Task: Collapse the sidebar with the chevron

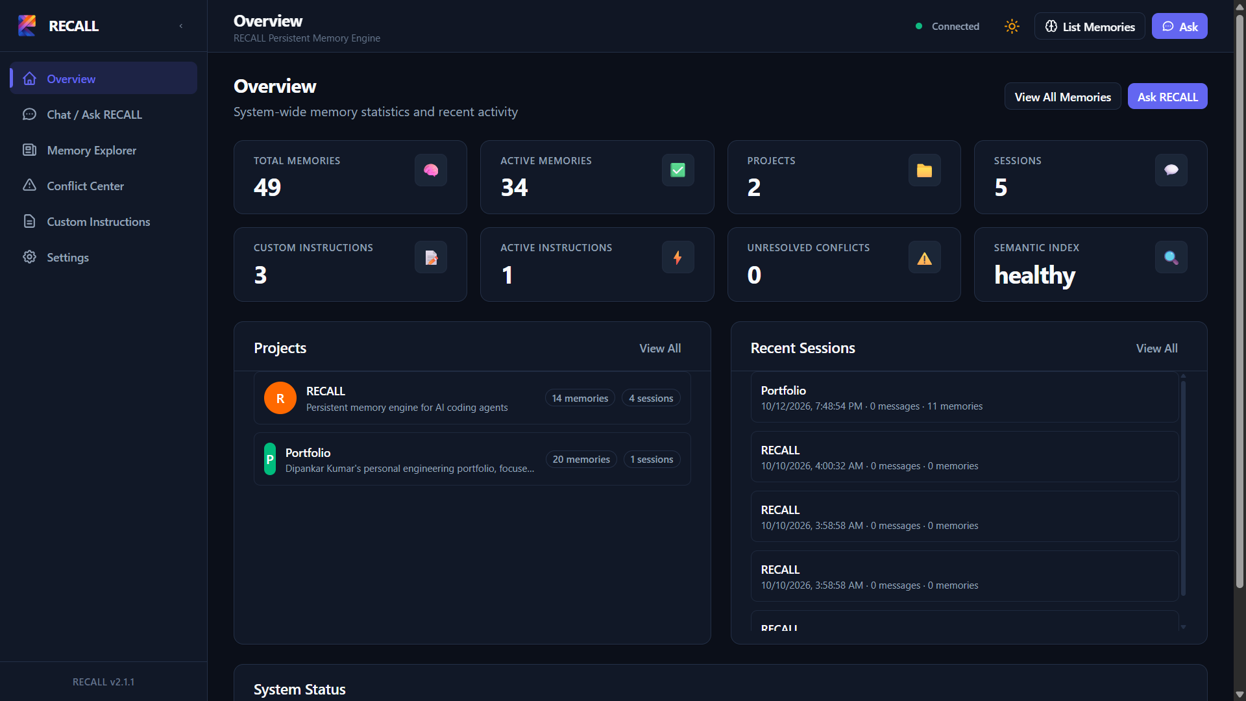Action: [x=181, y=26]
